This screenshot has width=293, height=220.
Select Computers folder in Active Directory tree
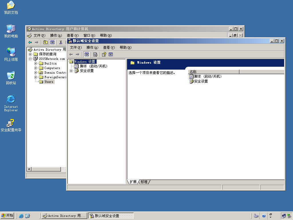click(52, 68)
